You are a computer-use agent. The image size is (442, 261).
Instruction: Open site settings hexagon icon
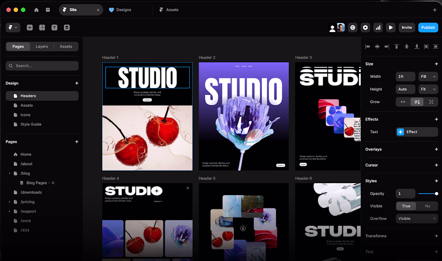coord(365,28)
